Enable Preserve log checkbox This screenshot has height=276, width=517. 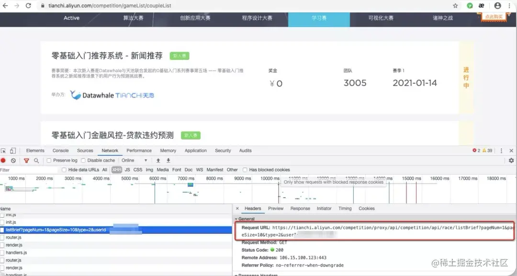49,160
